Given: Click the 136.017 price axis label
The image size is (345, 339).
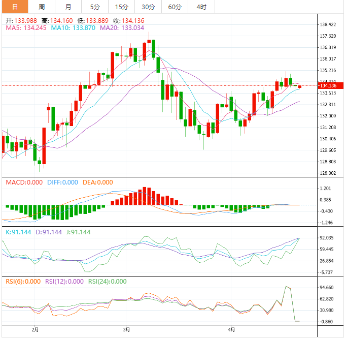Looking at the screenshot, I should coord(328,59).
